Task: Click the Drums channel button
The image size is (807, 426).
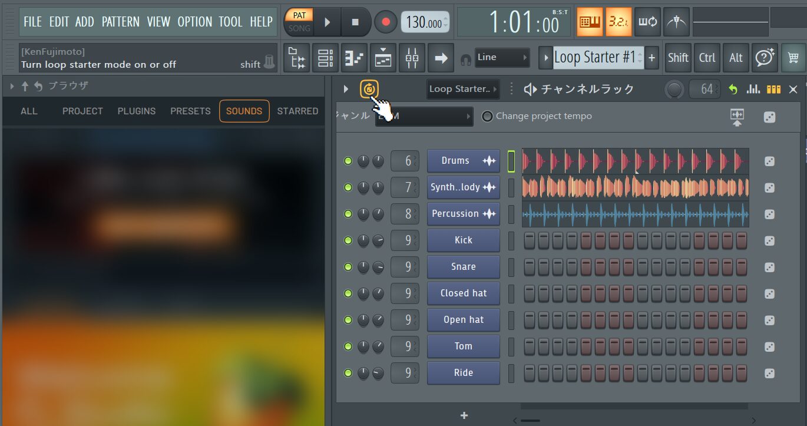Action: point(463,161)
